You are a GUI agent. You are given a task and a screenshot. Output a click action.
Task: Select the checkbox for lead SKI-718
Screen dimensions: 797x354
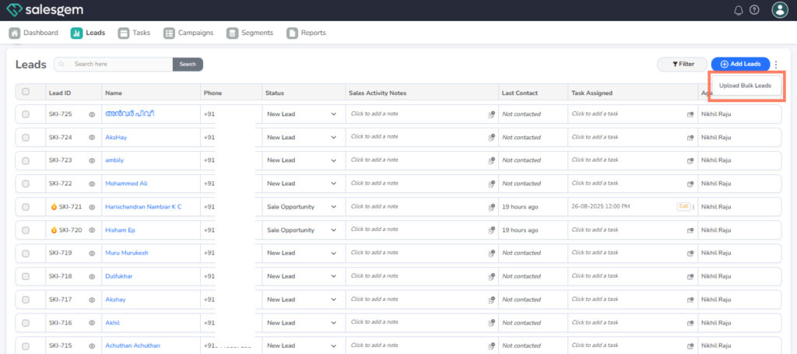(x=26, y=276)
